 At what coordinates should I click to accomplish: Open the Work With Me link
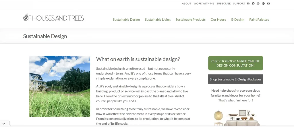click(x=204, y=3)
